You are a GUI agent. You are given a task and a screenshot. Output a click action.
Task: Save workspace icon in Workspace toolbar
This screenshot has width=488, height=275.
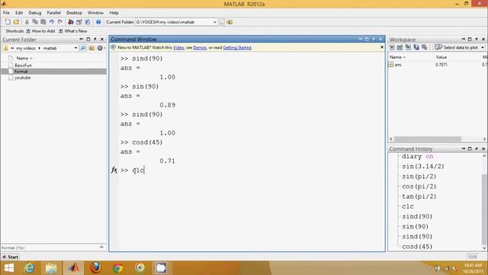point(416,47)
